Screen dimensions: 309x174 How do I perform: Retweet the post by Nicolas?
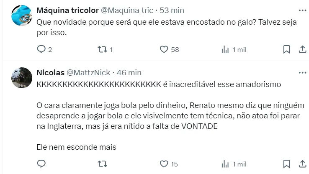(x=102, y=164)
